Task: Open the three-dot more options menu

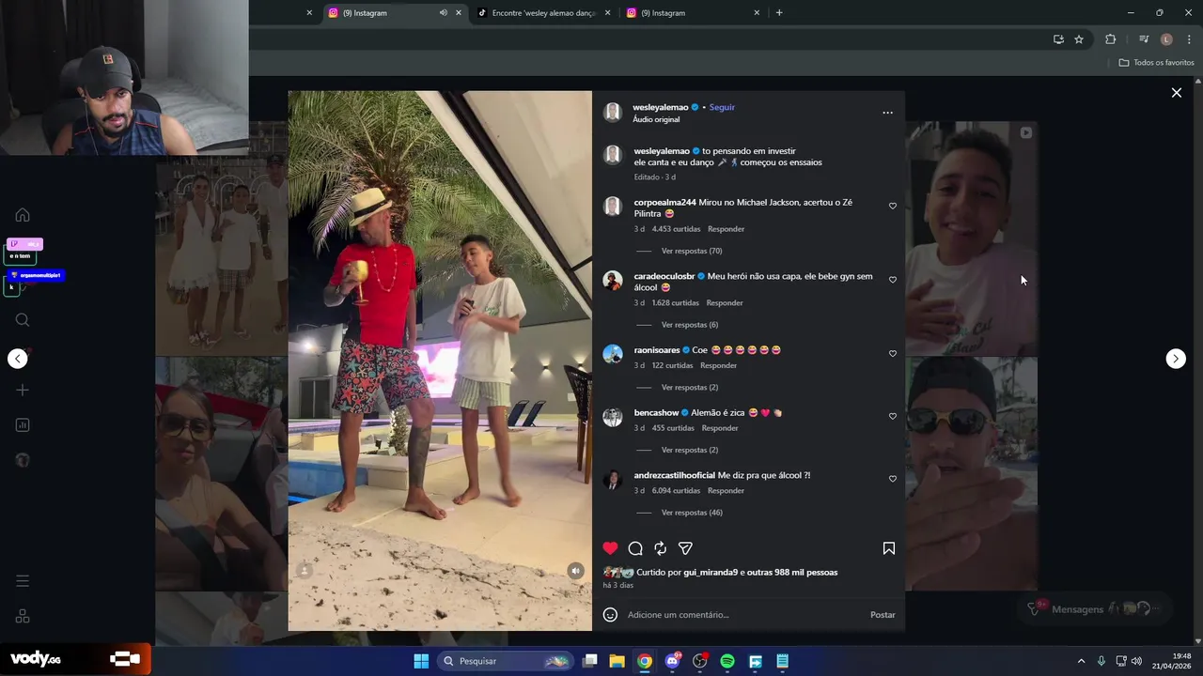Action: [x=887, y=113]
